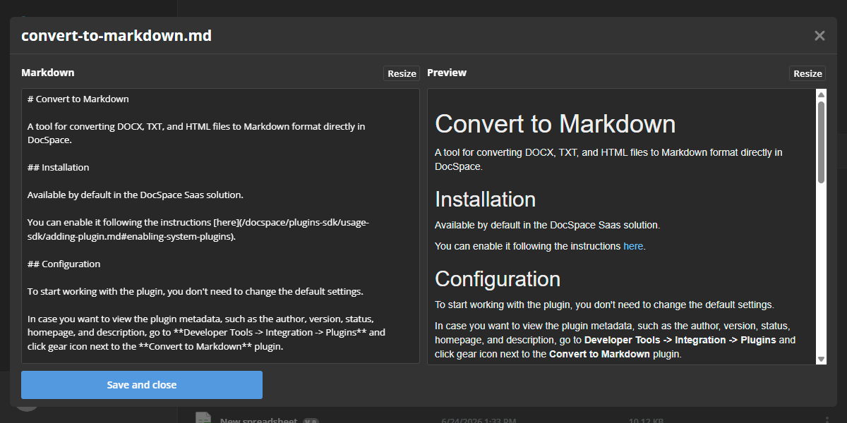
Task: Open the New spreadsheet row context menu
Action: click(827, 419)
